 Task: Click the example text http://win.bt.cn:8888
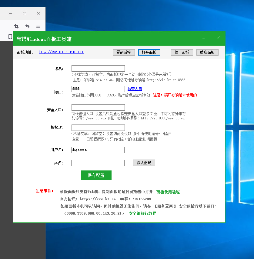pyautogui.click(x=166, y=80)
